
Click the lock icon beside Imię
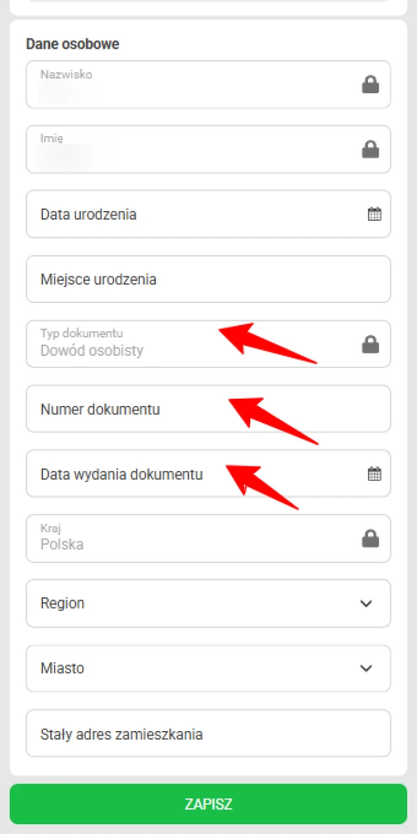click(370, 149)
